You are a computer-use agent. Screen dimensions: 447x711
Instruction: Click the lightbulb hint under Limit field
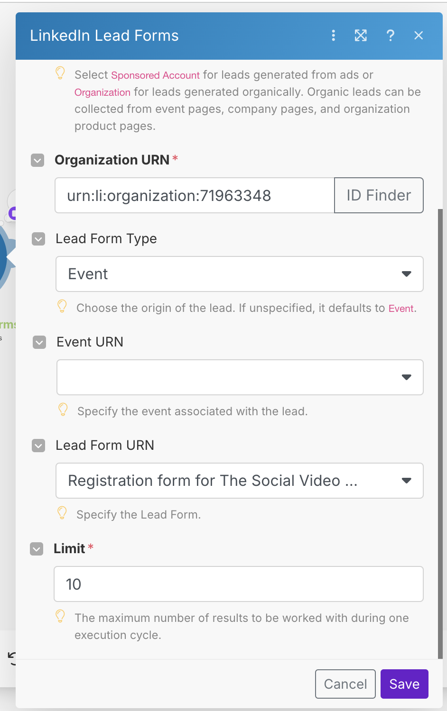pos(60,617)
